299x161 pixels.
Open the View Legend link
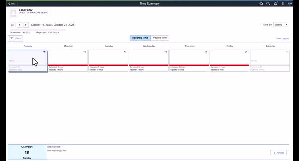(283, 39)
